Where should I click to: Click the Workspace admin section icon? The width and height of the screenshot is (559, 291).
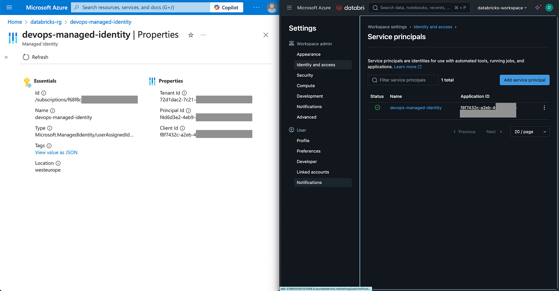tap(291, 44)
